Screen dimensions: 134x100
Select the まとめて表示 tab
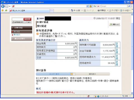point(54,74)
